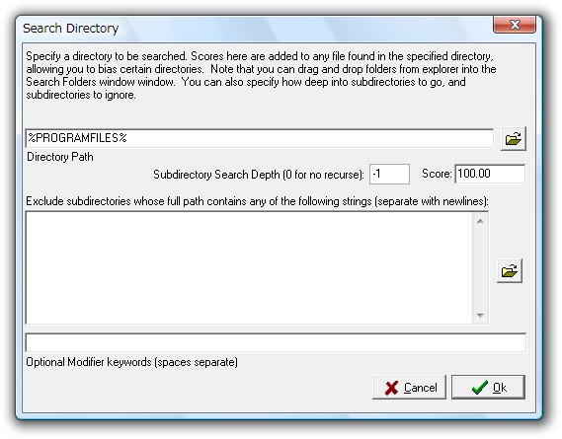The height and width of the screenshot is (439, 562).
Task: Click inside the exclude subdirectories text area
Action: point(249,268)
